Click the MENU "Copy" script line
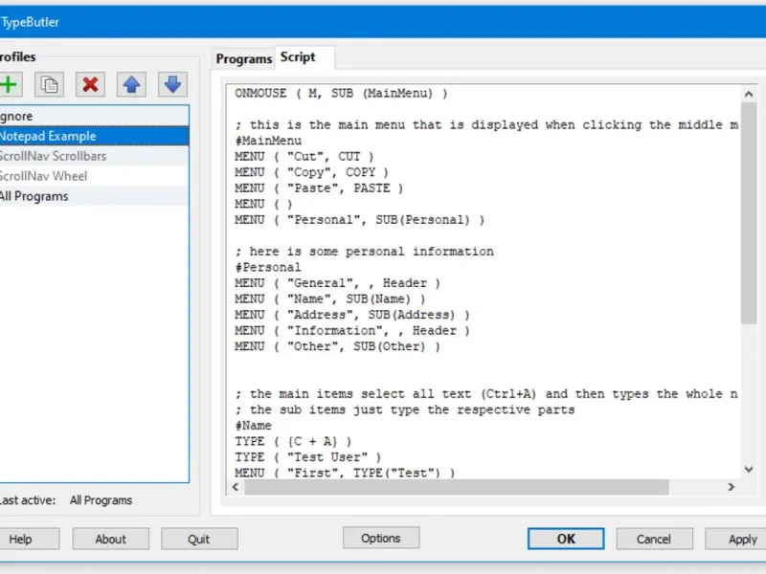This screenshot has height=574, width=766. point(311,172)
